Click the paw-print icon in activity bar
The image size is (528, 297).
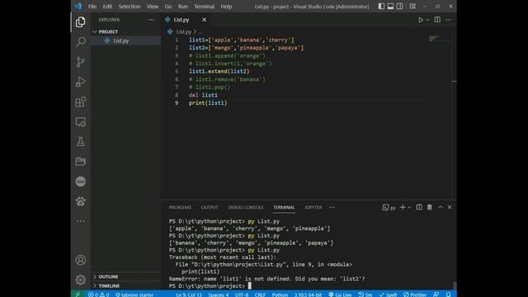tap(81, 201)
